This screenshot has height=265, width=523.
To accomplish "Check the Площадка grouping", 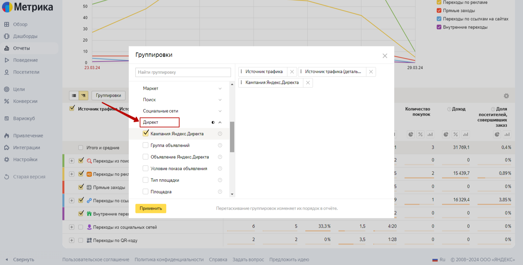I will tap(145, 191).
